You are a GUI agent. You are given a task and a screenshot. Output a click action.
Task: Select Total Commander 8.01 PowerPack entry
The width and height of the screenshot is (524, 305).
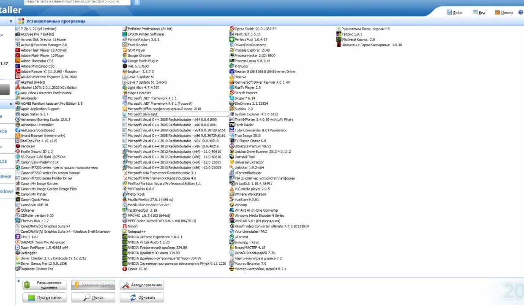[257, 130]
